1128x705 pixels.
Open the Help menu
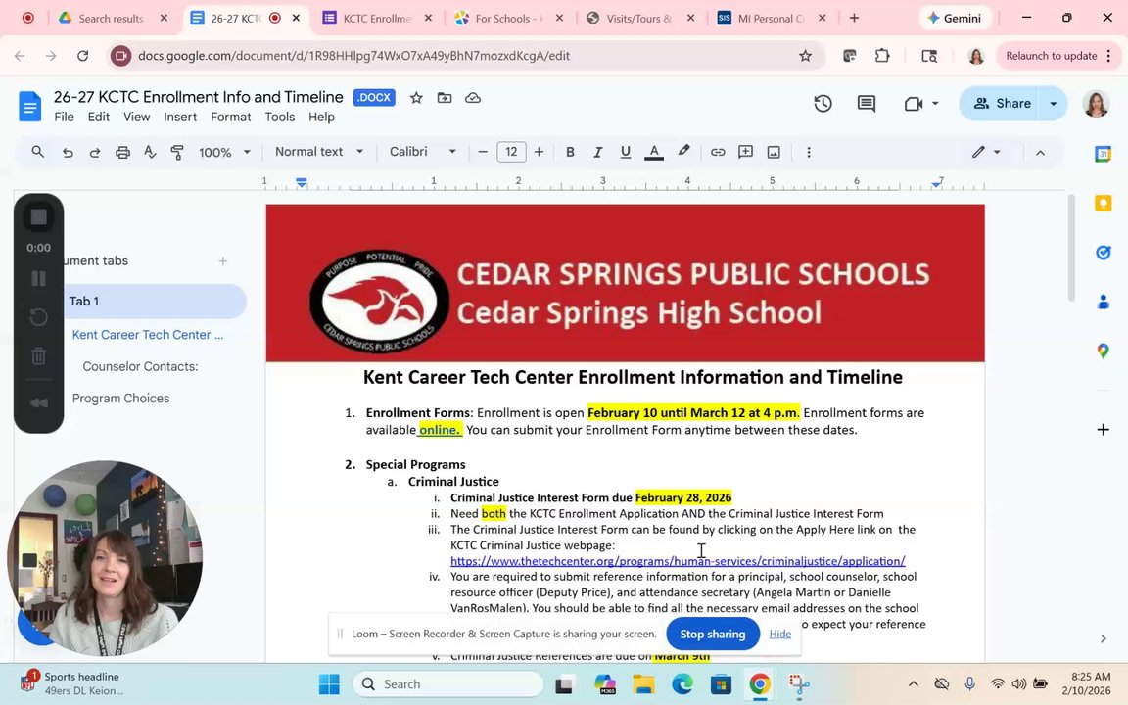[321, 117]
